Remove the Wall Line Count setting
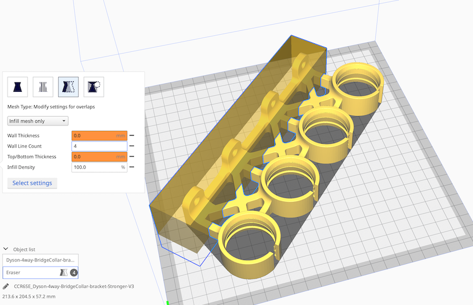Viewport: 473px width, 305px height. (132, 146)
